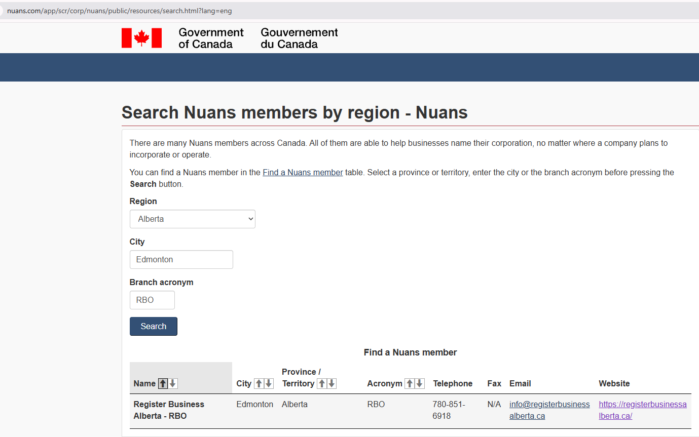Click the Government of Canada wordmark
Viewport: 699px width, 437px height.
(x=210, y=38)
